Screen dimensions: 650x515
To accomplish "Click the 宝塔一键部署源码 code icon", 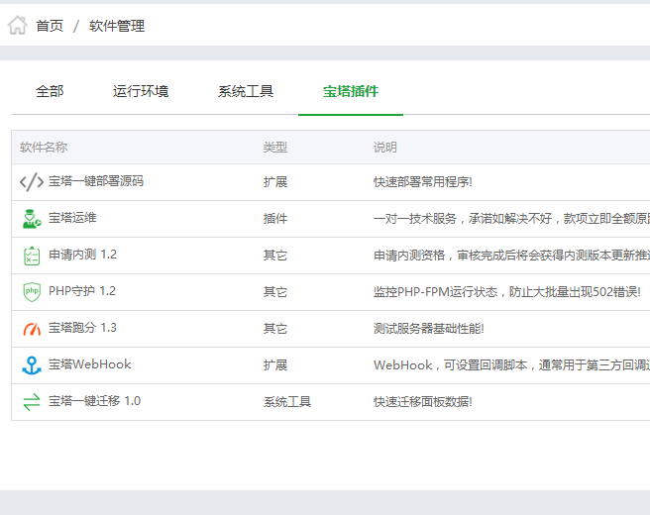I will point(32,182).
